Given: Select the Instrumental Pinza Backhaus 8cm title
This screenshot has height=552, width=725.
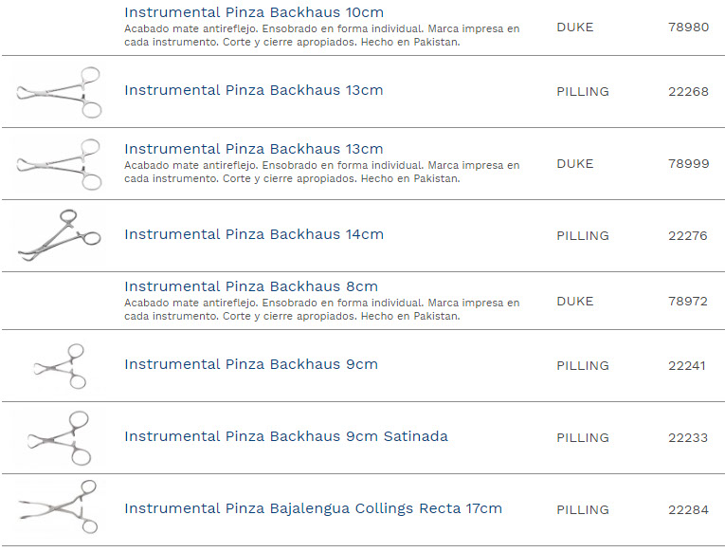Looking at the screenshot, I should [x=251, y=286].
